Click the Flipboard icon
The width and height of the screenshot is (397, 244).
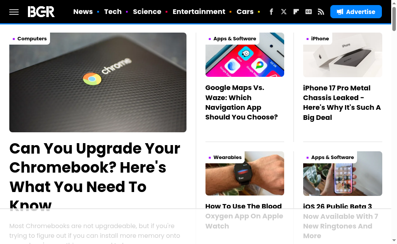296,12
